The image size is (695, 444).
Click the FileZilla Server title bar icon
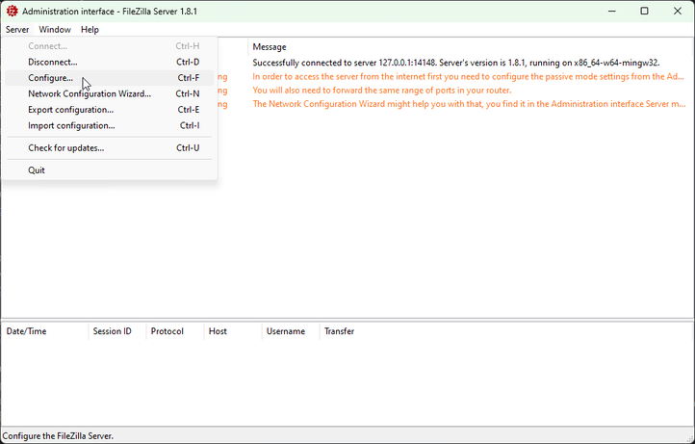[x=12, y=12]
